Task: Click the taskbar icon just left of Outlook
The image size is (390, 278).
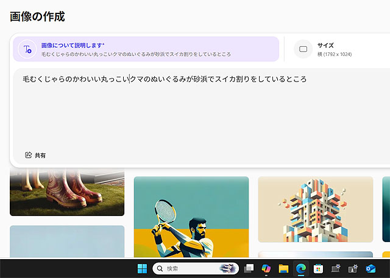Action: (x=353, y=268)
